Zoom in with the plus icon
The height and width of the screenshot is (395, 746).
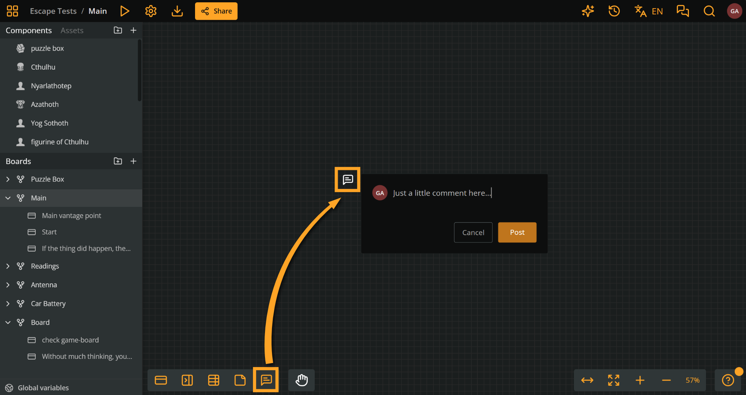640,380
